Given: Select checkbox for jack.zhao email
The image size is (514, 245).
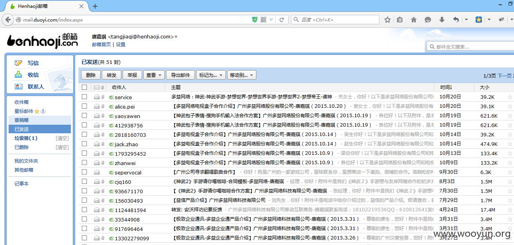Looking at the screenshot, I should pos(84,144).
